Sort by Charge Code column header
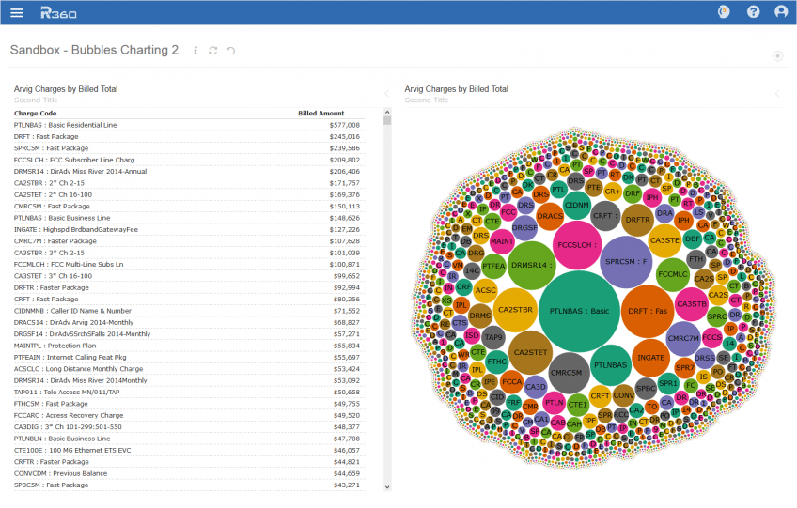The width and height of the screenshot is (797, 508). pos(35,114)
